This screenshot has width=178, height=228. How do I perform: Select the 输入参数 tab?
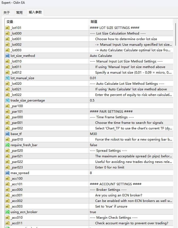coord(35,12)
